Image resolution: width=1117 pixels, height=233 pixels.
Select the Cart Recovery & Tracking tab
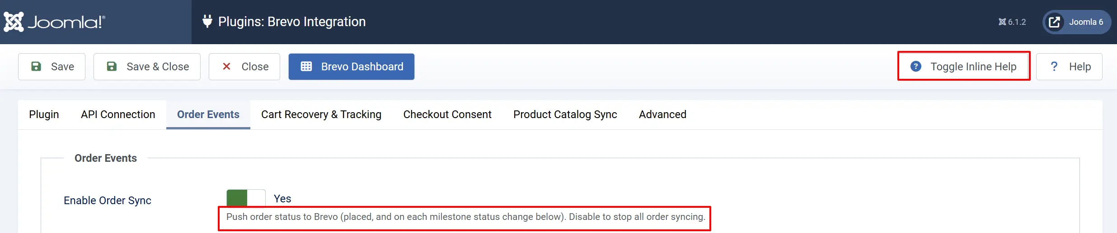coord(321,114)
